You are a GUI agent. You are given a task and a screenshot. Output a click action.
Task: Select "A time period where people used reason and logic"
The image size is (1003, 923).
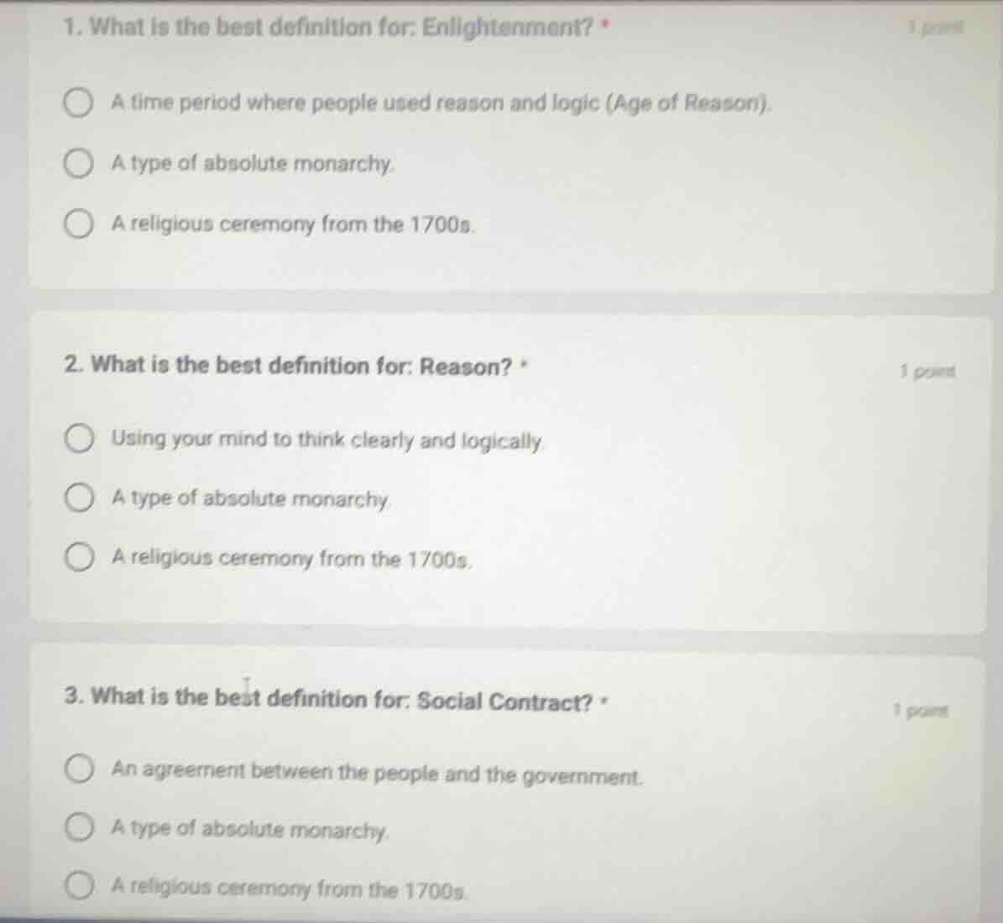tap(80, 102)
